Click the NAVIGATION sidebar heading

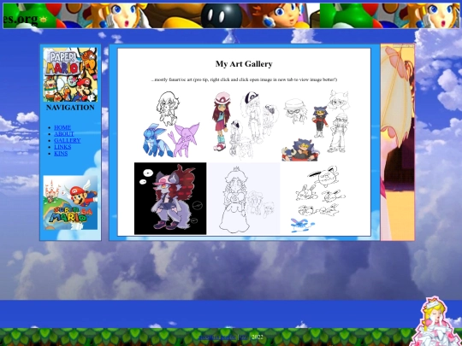tap(70, 108)
